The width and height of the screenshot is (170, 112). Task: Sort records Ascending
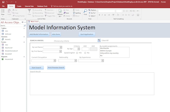pos(37,10)
